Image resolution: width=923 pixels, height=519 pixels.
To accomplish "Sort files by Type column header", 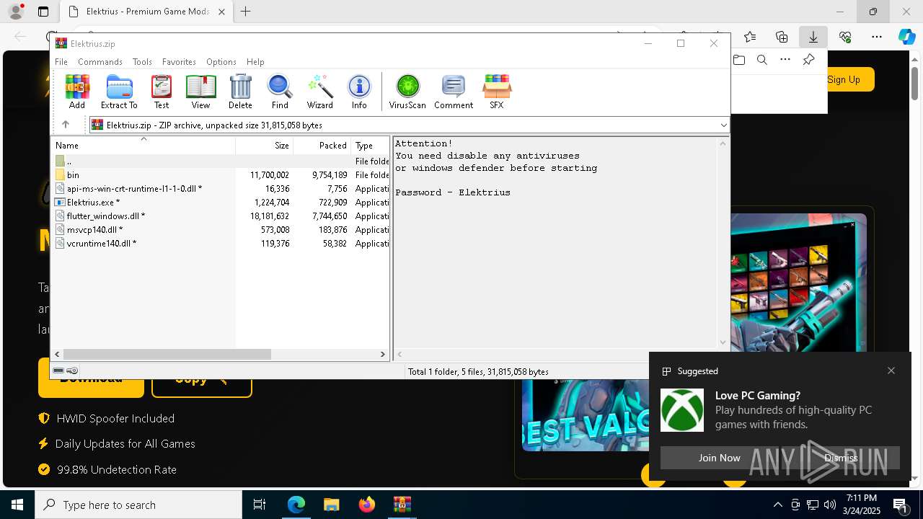I will (x=371, y=145).
